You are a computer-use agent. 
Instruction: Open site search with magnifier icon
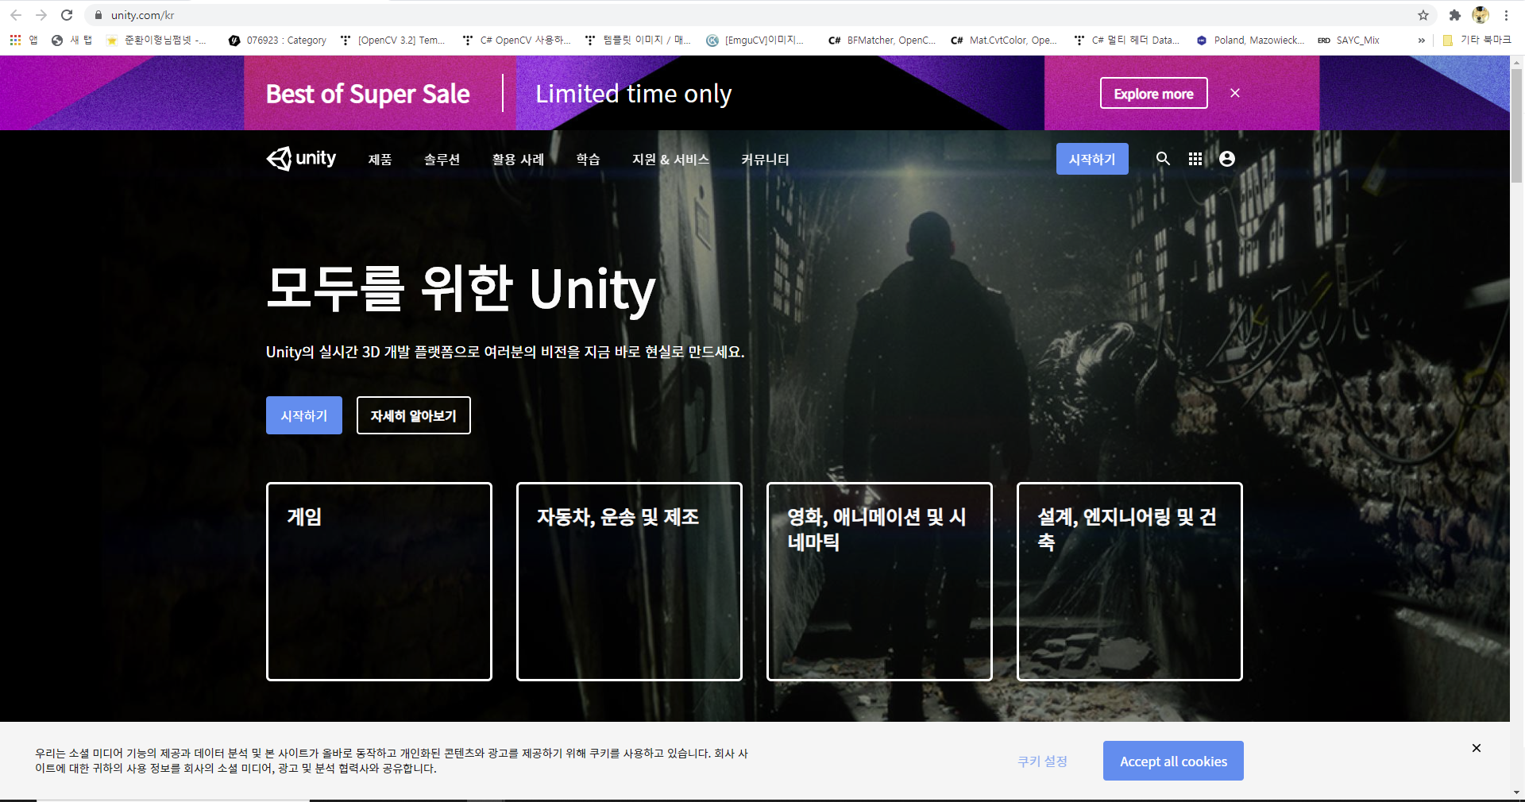(x=1163, y=159)
